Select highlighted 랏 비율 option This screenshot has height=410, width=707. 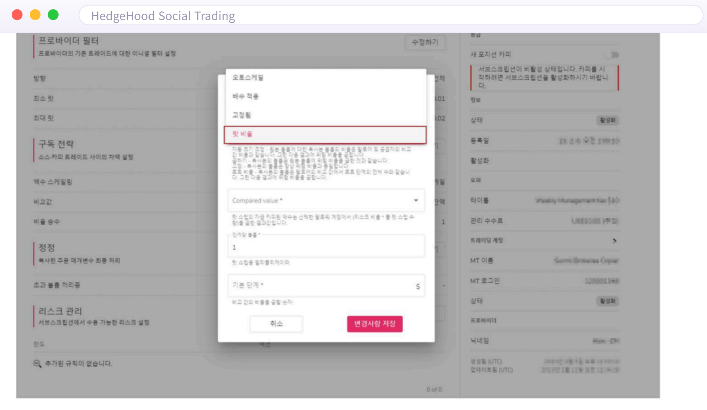point(325,134)
